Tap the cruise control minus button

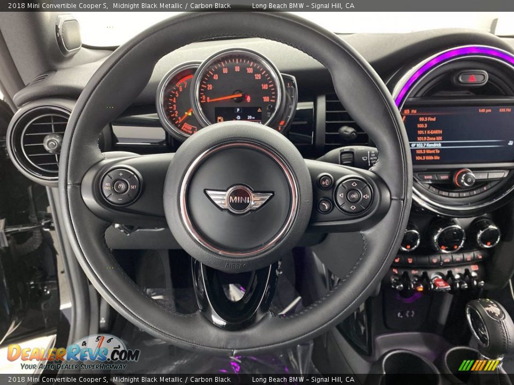tap(120, 199)
